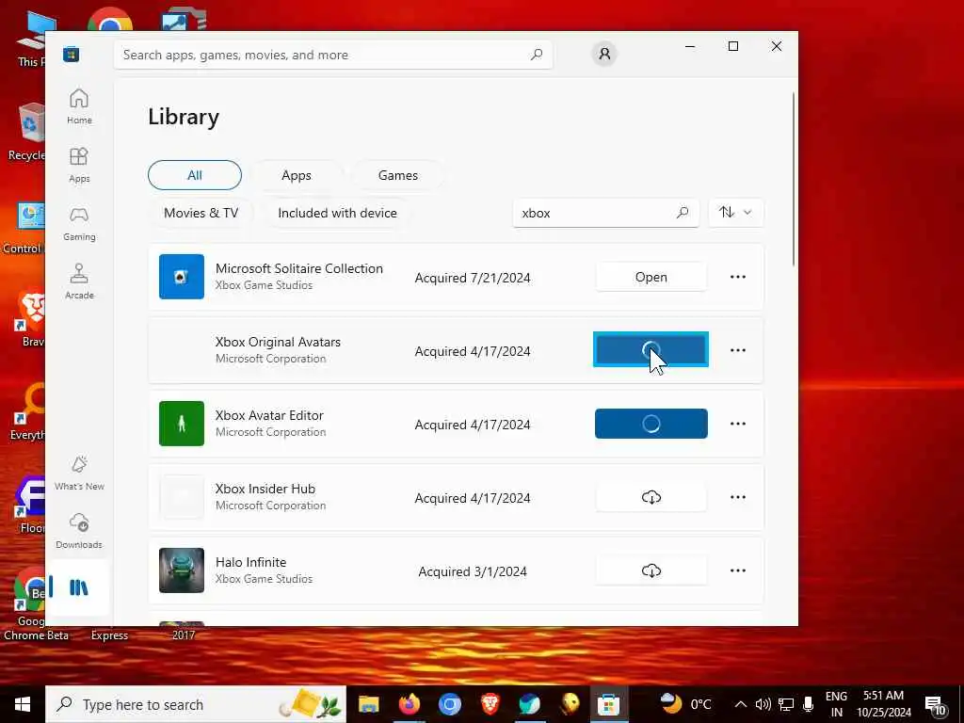Click the Xbox Original Avatars loading button
Image resolution: width=964 pixels, height=723 pixels.
pos(651,349)
